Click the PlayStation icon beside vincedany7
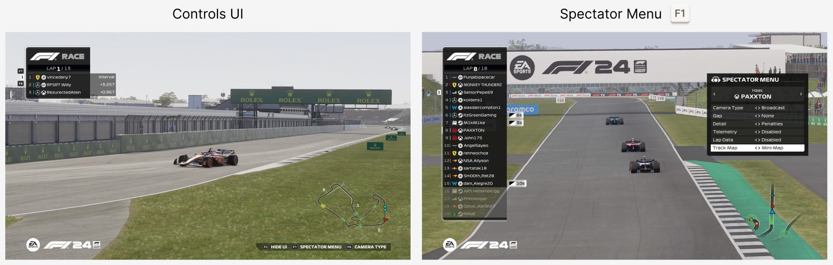Screen dimensions: 833x265 [44, 77]
